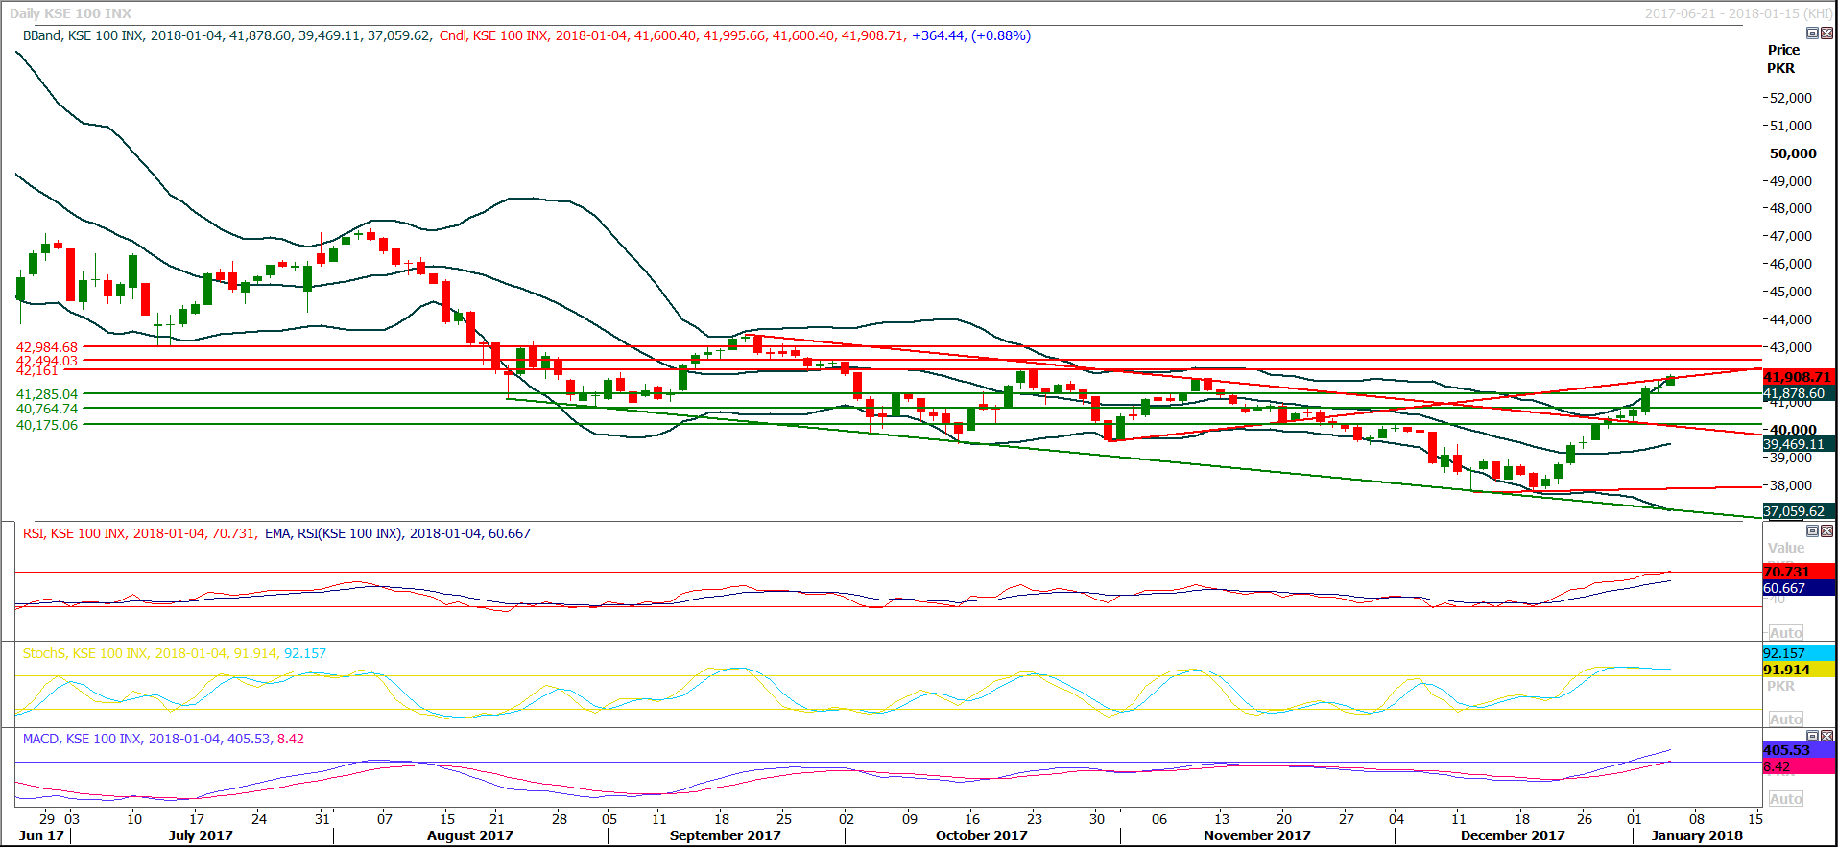Click the 42,494.03 resistance level label
The image size is (1838, 847).
tap(47, 361)
